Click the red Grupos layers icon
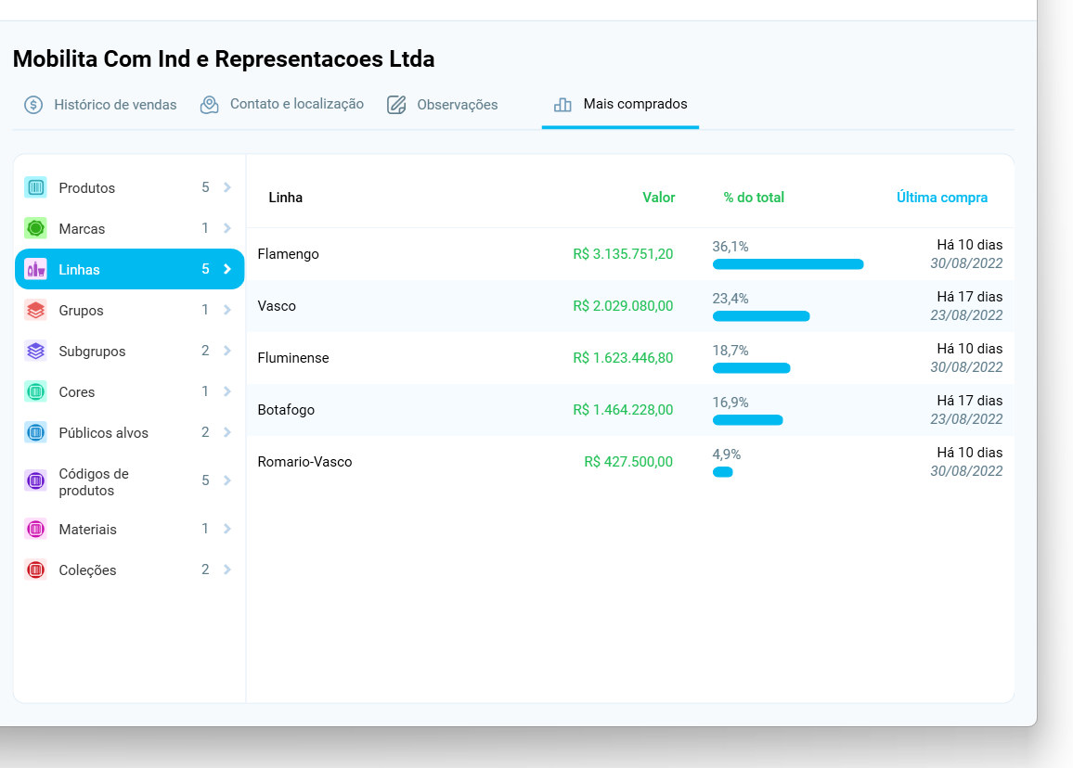This screenshot has width=1073, height=768. pyautogui.click(x=35, y=311)
